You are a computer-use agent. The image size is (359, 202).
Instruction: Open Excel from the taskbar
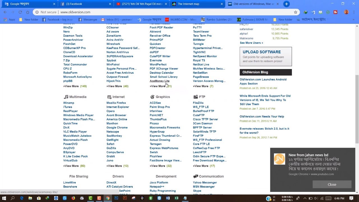click(x=176, y=198)
